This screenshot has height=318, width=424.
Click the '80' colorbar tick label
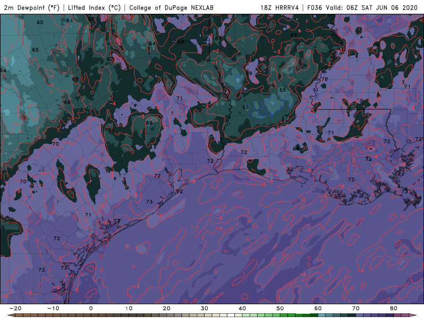pos(394,308)
